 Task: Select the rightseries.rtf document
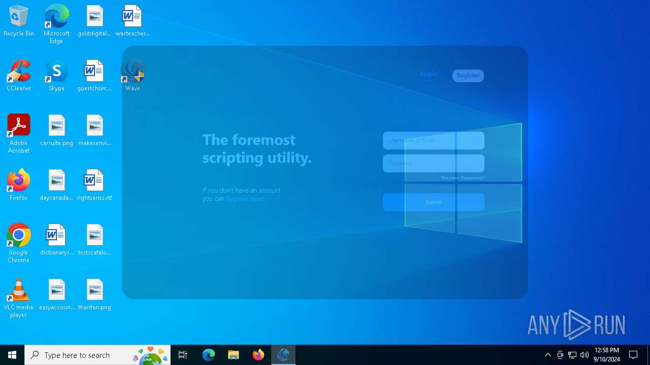[94, 185]
